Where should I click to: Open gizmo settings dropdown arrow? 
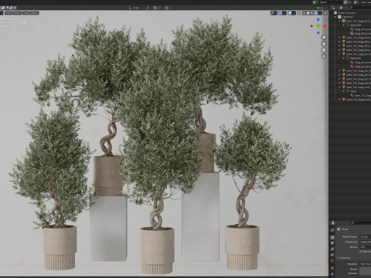[284, 13]
